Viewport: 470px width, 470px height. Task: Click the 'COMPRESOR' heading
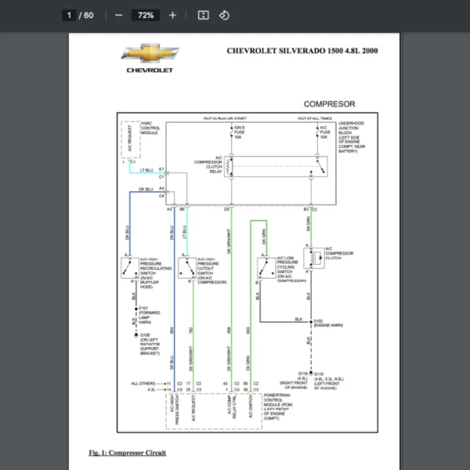(x=329, y=104)
